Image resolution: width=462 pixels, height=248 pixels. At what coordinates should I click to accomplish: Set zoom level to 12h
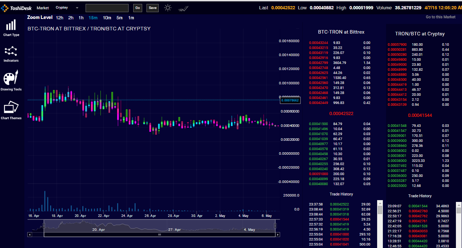59,18
